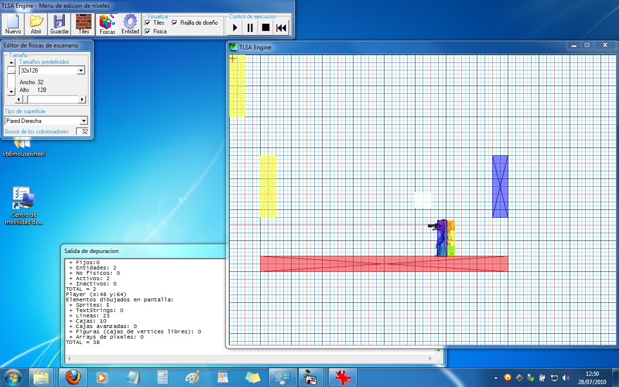The width and height of the screenshot is (619, 387).
Task: Open Firefox from the taskbar
Action: click(73, 377)
